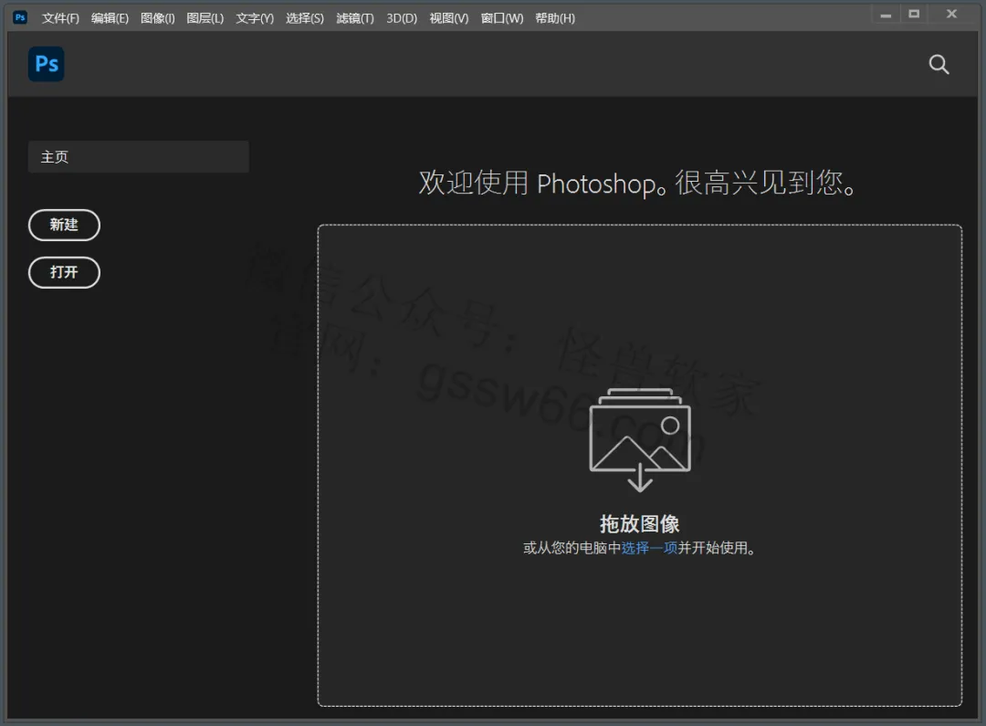Click the small Ps title bar icon

coord(20,17)
